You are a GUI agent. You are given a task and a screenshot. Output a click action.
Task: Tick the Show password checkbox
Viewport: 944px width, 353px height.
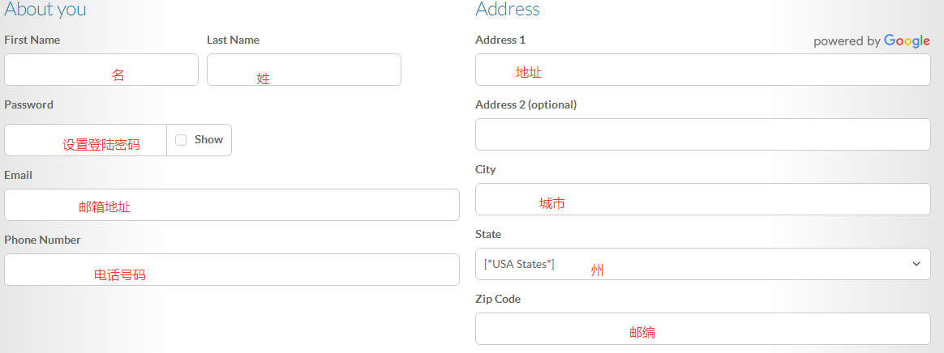181,140
